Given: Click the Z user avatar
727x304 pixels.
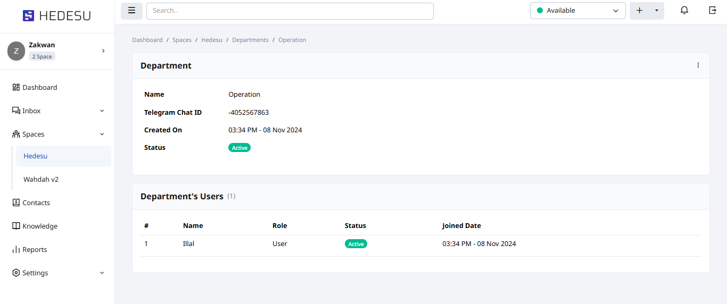Looking at the screenshot, I should click(16, 51).
